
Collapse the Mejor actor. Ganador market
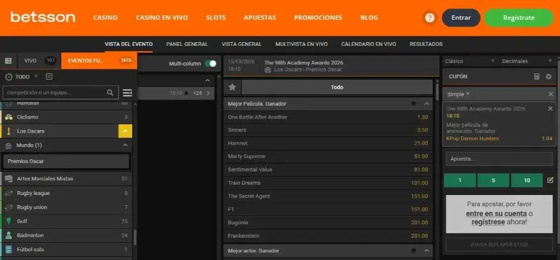click(x=426, y=250)
